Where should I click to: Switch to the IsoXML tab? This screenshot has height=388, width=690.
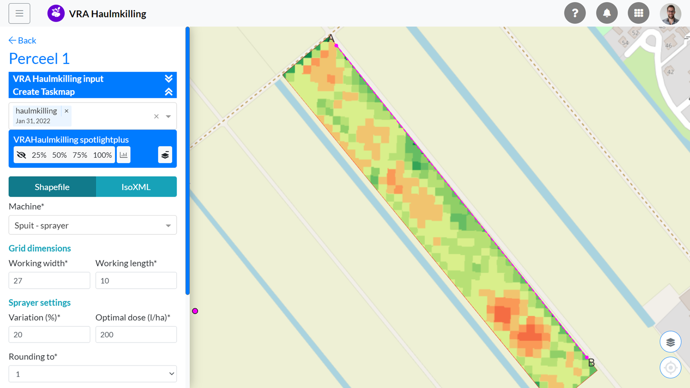click(136, 187)
